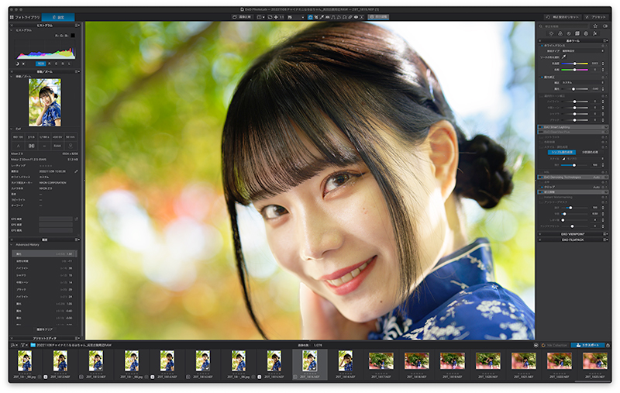Image resolution: width=620 pixels, height=393 pixels.
Task: Toggle active corrections only switch near search
Action: point(605,26)
